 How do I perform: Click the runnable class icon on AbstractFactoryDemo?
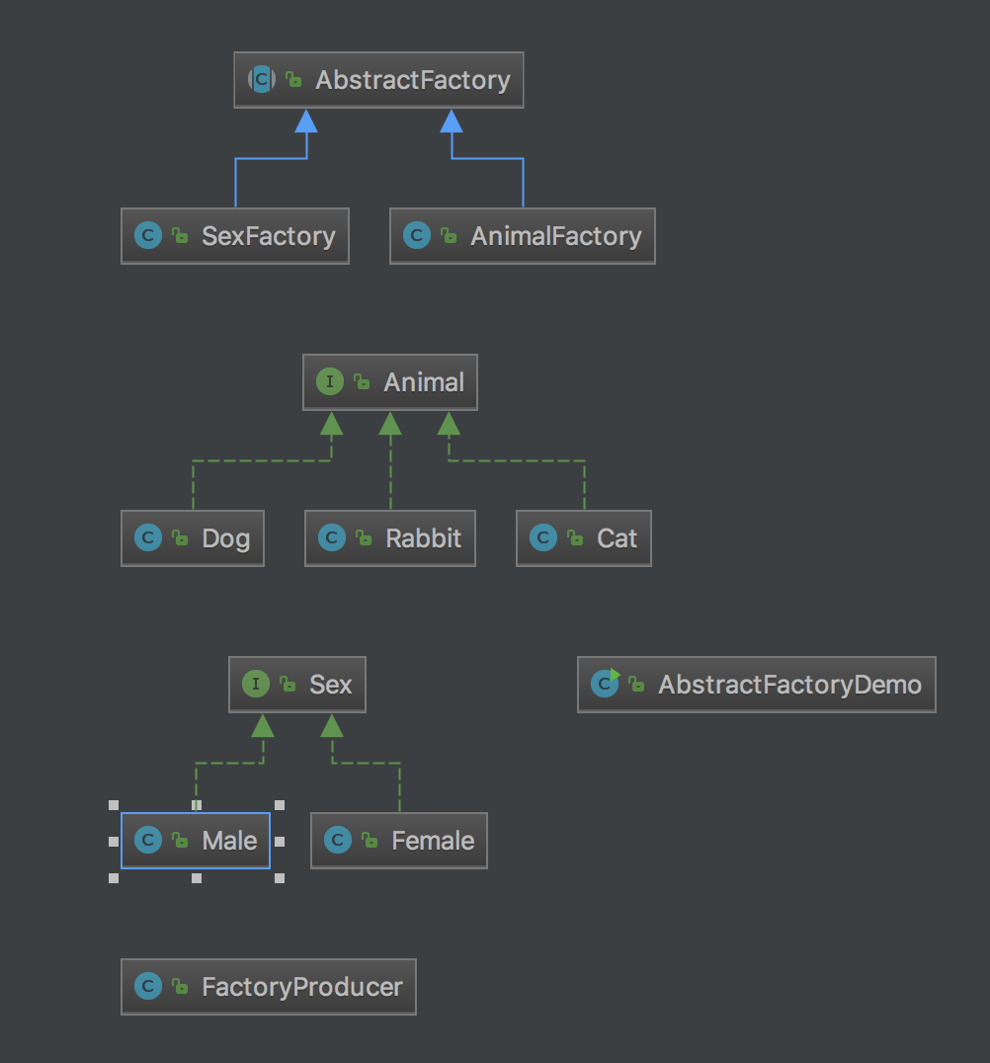[x=605, y=684]
